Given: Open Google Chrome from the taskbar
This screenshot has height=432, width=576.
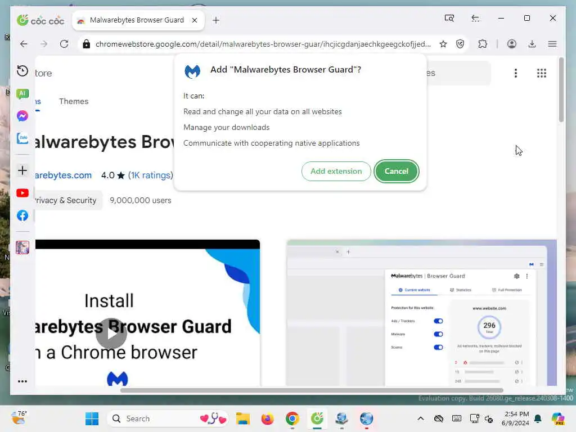Looking at the screenshot, I should click(x=292, y=418).
